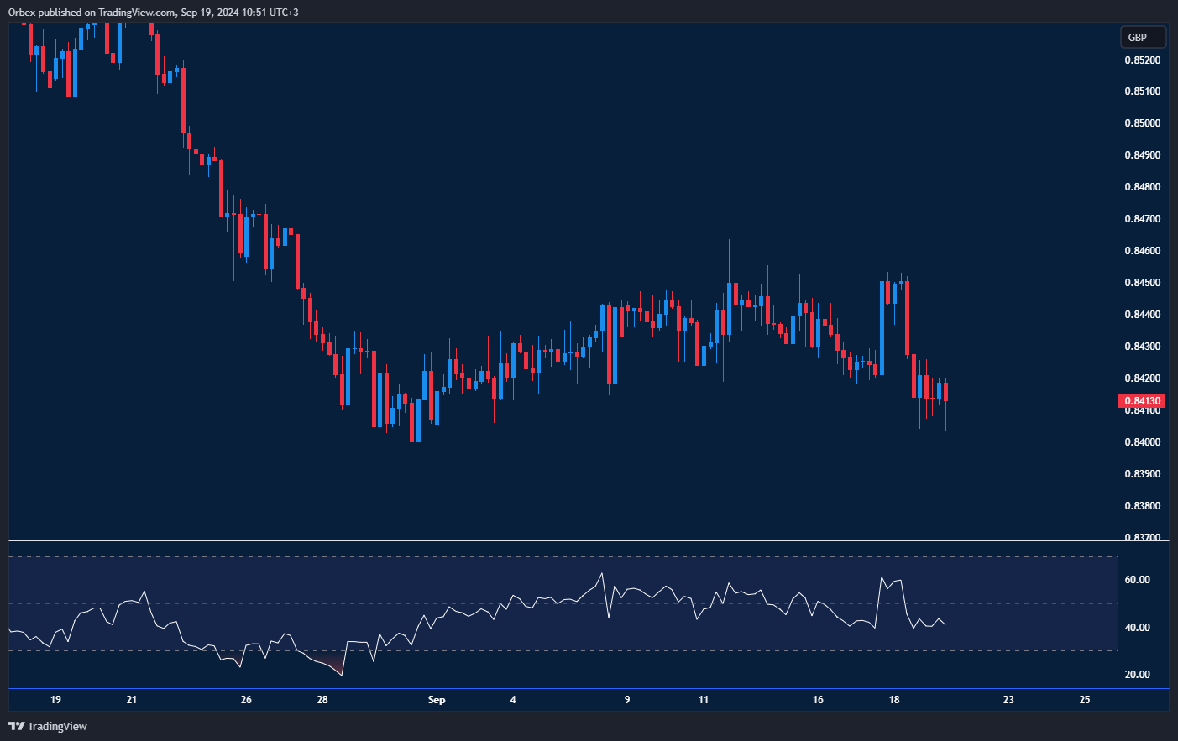Click the TradingView logo icon

coord(16,726)
